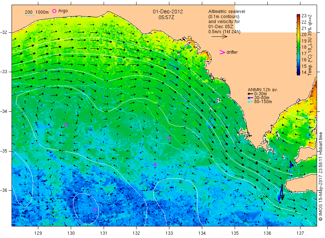
Task: Click the '137' longitude axis label
Action: [x=300, y=233]
